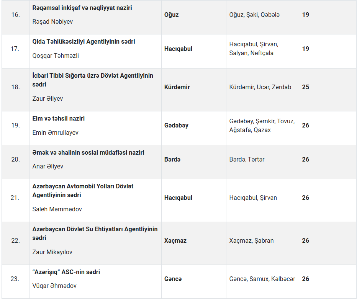The height and width of the screenshot is (299, 357).
Task: Select the bold Xaçmaz city cell
Action: click(175, 240)
